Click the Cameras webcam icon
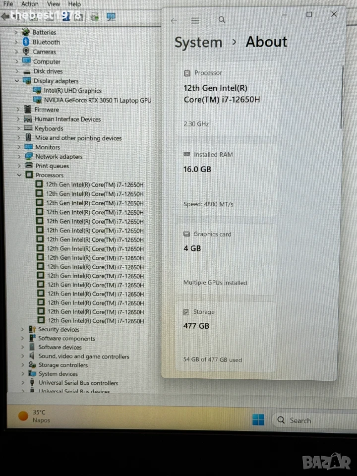This screenshot has width=357, height=476. 26,51
